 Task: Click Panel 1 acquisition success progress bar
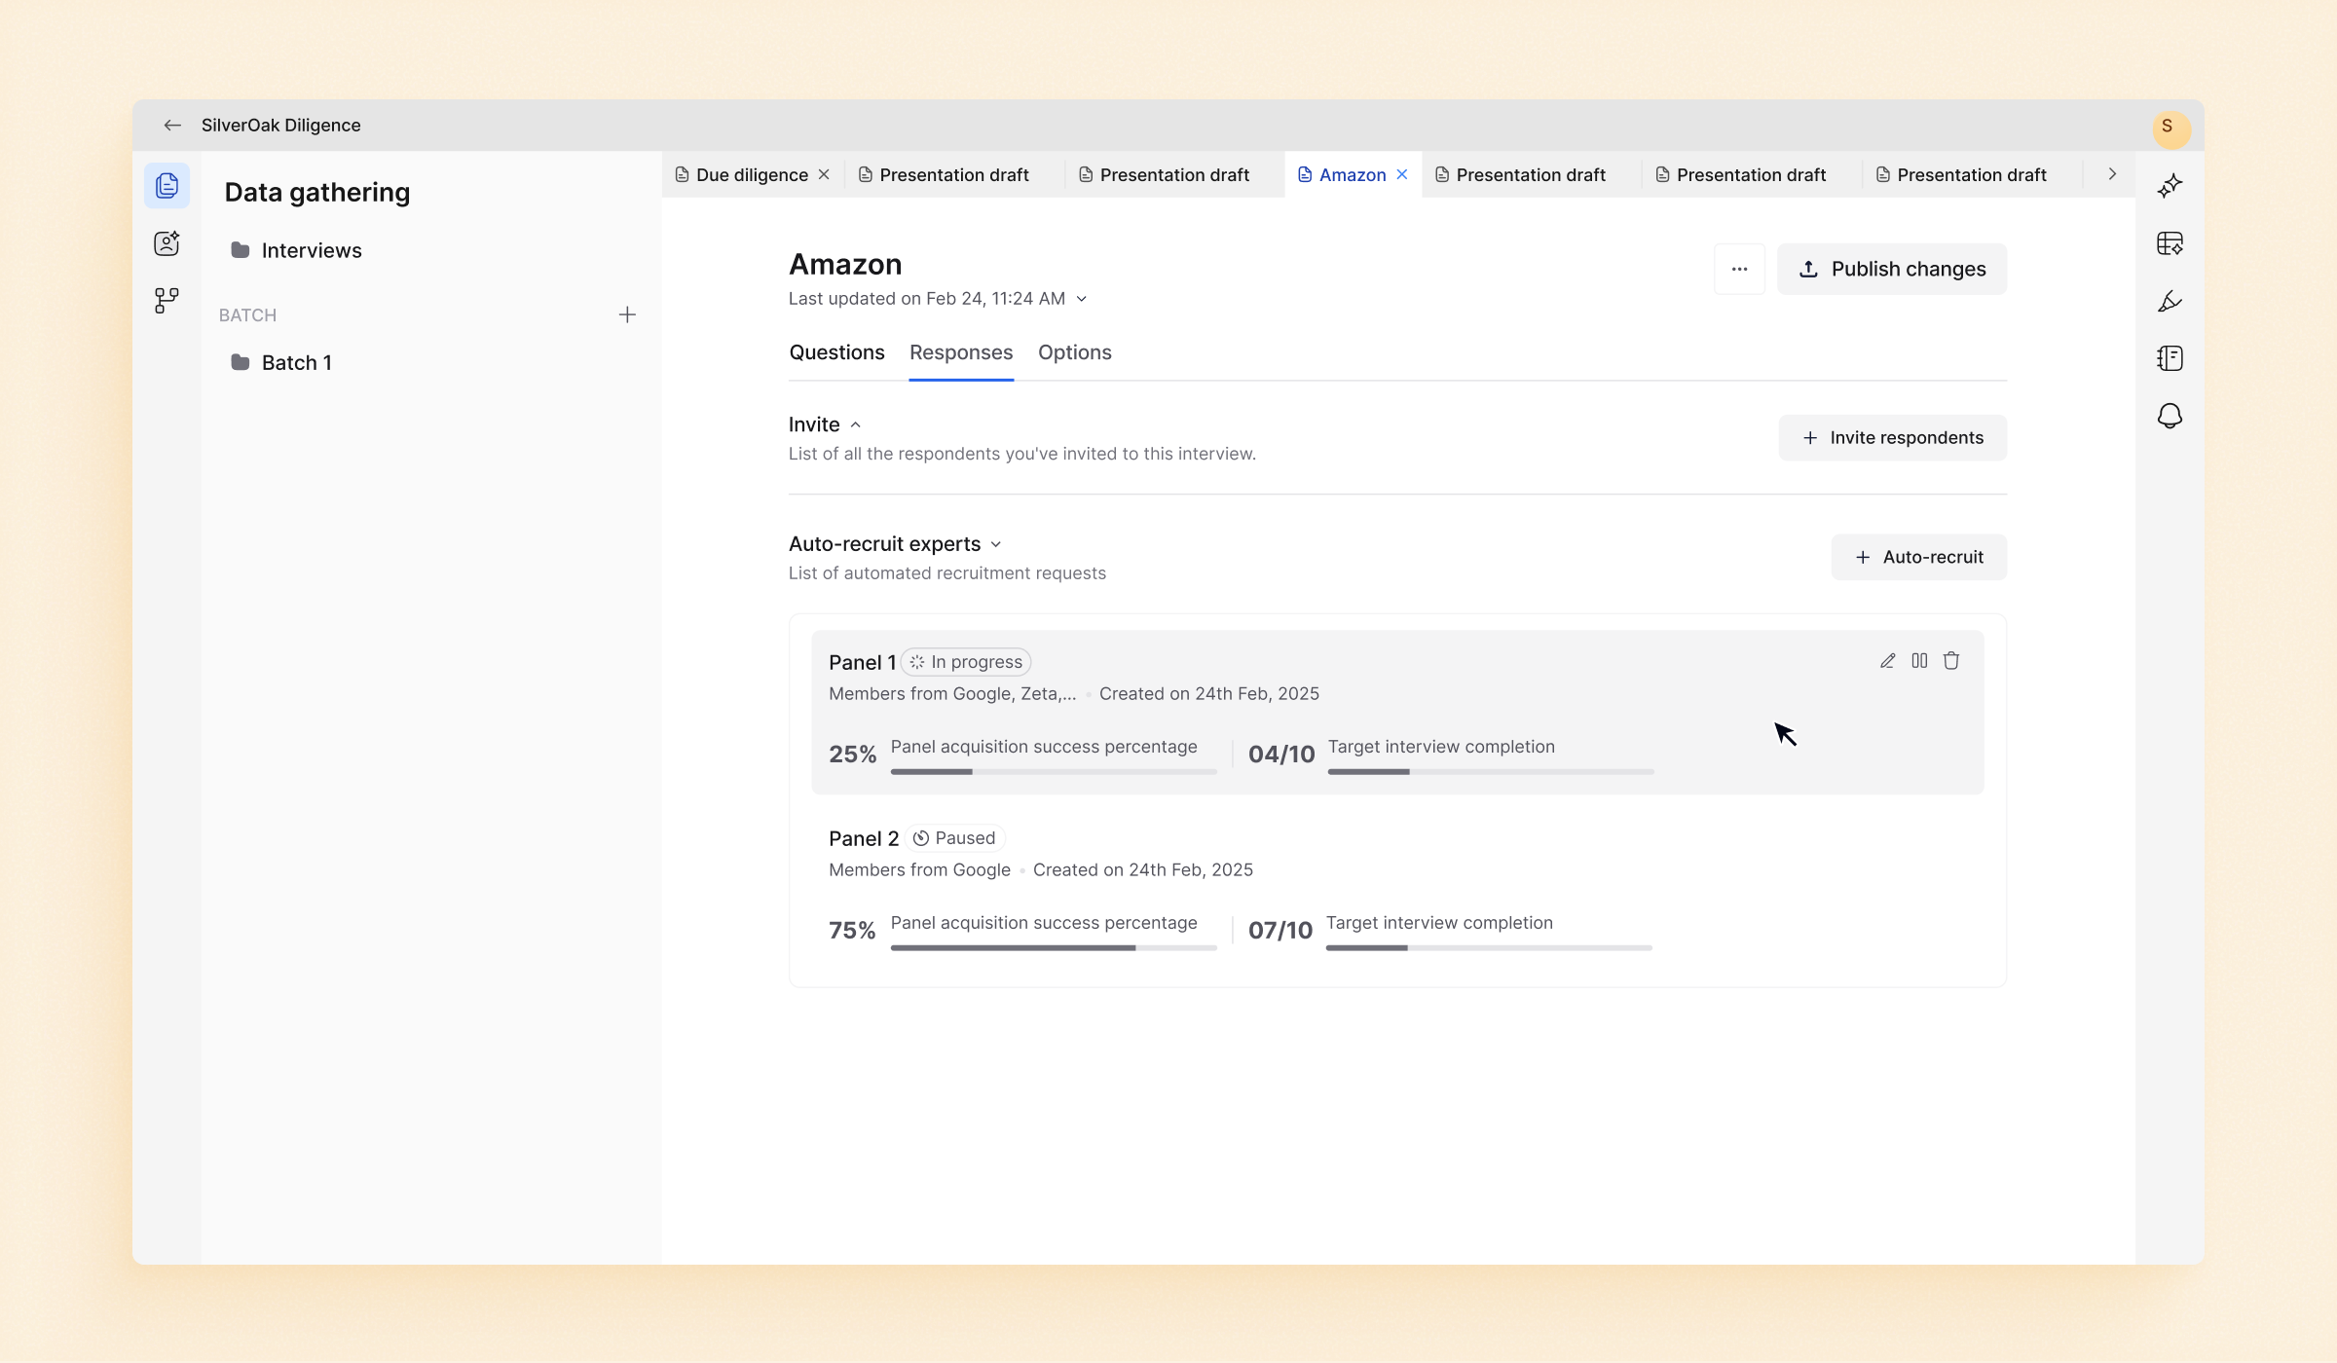point(1054,772)
